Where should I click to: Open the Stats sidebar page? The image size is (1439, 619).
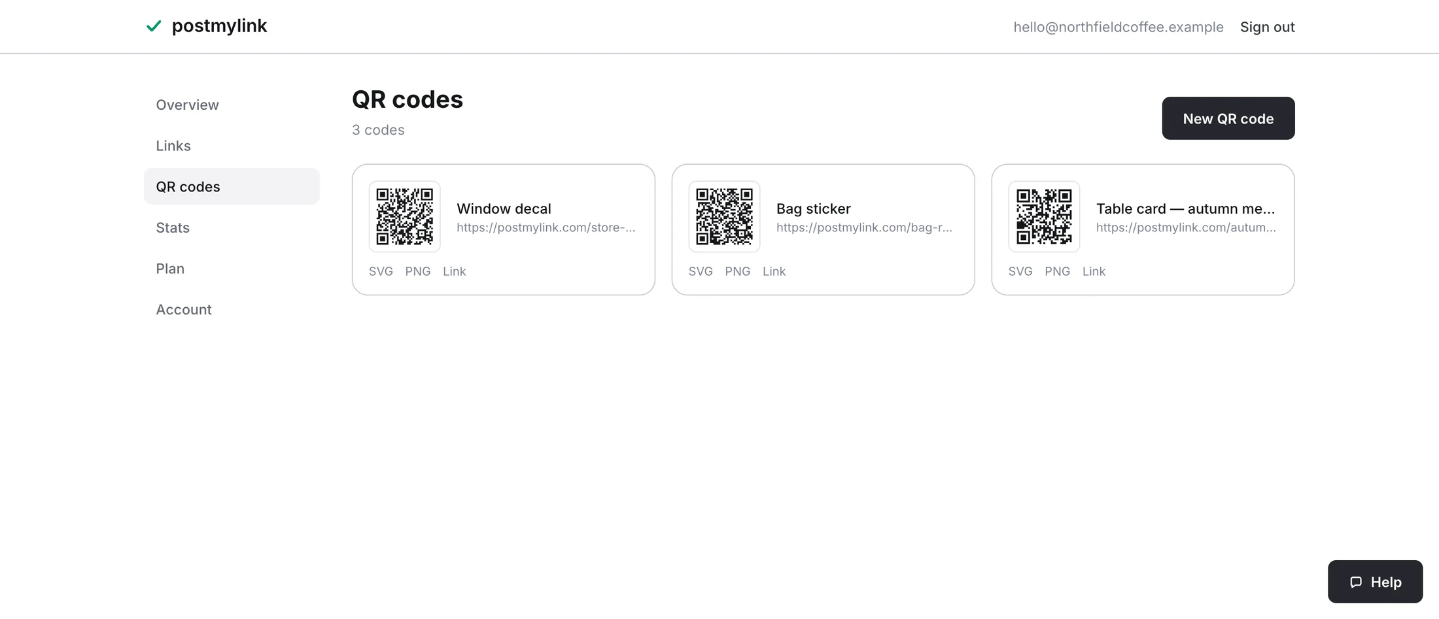pos(232,227)
